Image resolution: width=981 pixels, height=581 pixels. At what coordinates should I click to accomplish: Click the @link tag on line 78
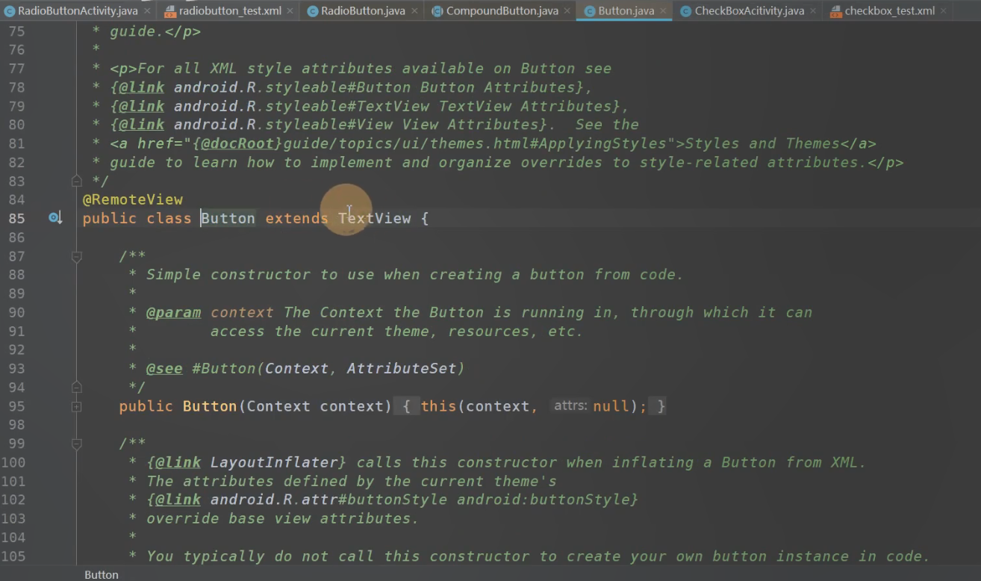(142, 87)
